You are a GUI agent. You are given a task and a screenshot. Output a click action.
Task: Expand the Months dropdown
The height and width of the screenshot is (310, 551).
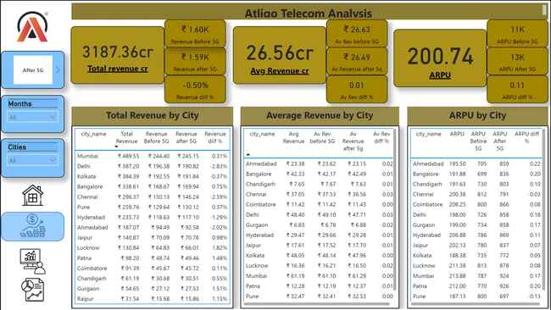pos(32,117)
